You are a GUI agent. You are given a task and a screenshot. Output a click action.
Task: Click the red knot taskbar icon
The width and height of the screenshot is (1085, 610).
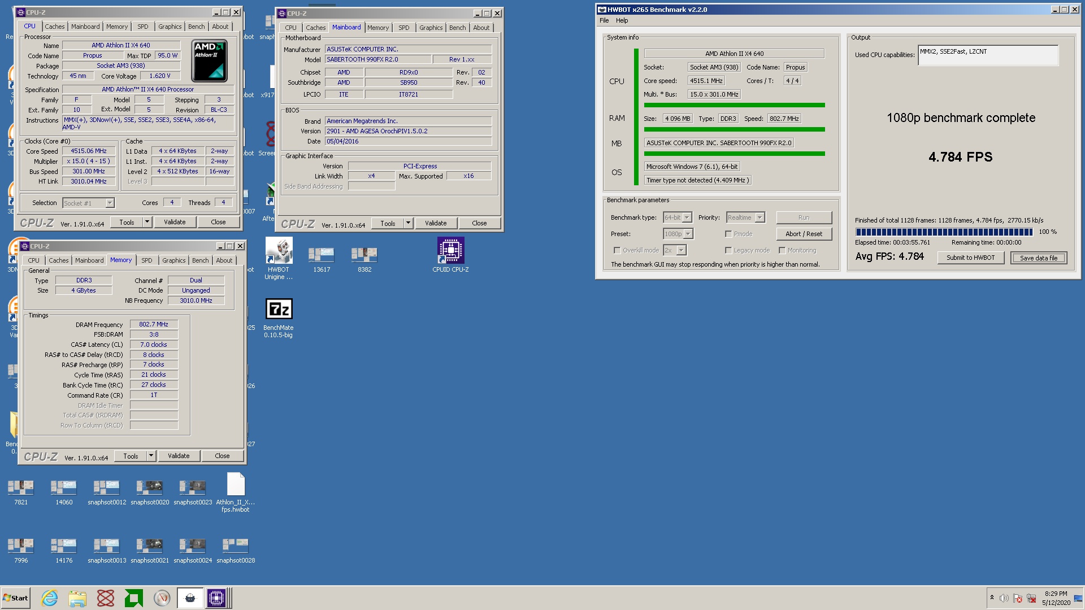pyautogui.click(x=106, y=598)
